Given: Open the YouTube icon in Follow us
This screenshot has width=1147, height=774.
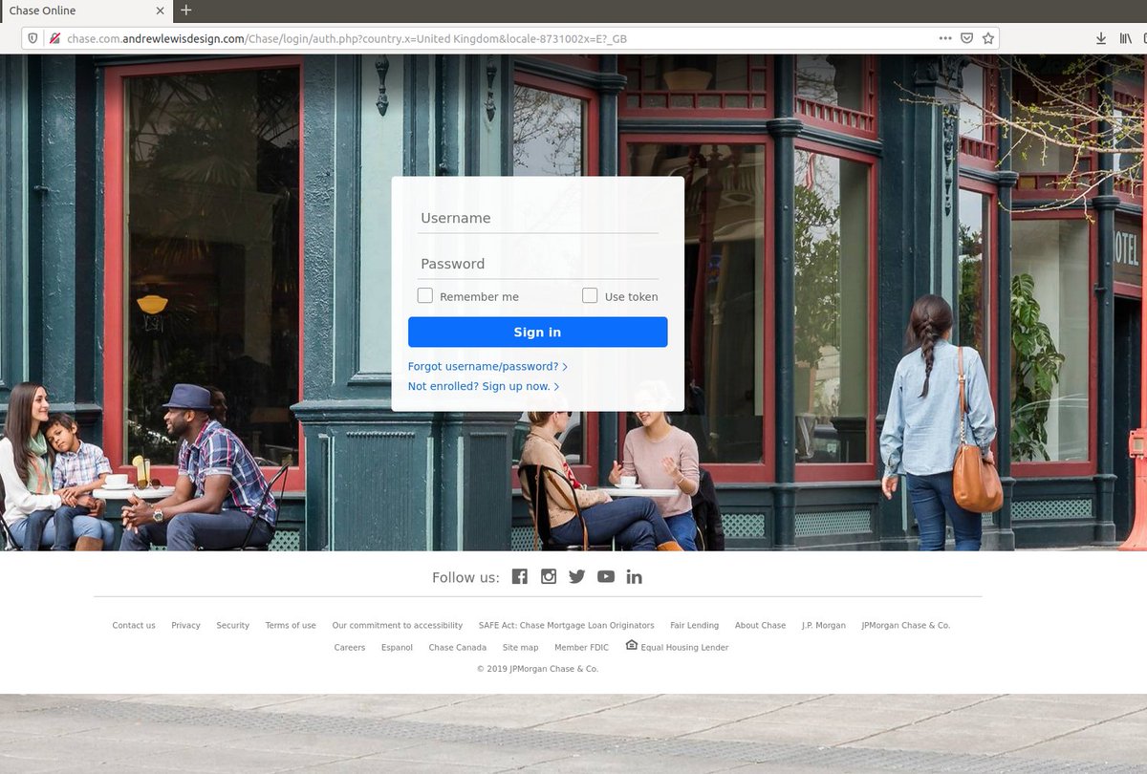Looking at the screenshot, I should tap(606, 576).
